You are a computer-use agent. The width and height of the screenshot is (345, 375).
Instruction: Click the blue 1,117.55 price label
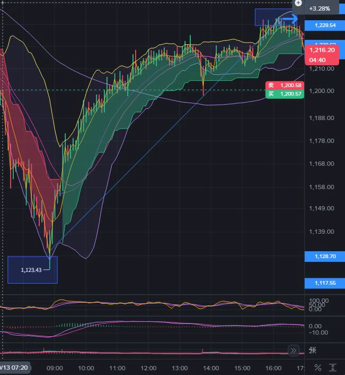325,283
